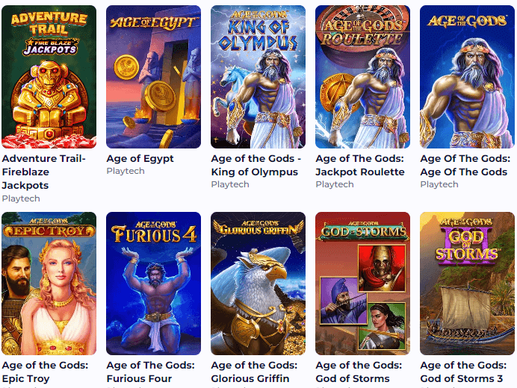Viewport: 517px width, 388px height.
Task: Open Age of the Gods Roulette thumbnail
Action: (362, 77)
